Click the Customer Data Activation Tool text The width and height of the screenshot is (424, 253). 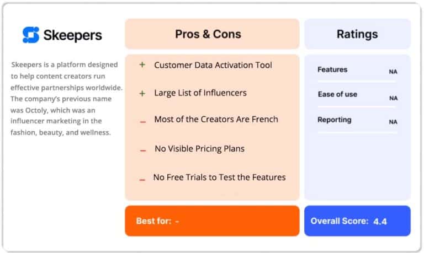[x=213, y=65]
